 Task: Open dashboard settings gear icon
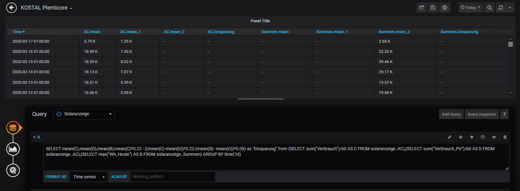pos(445,7)
